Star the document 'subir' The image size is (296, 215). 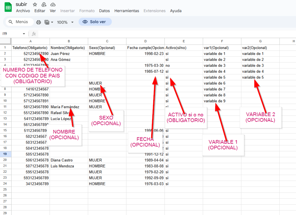pyautogui.click(x=35, y=5)
